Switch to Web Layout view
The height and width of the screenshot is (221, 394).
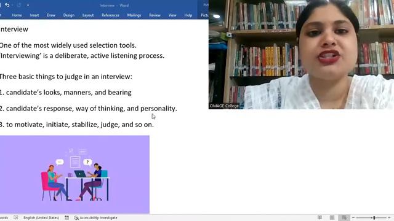pyautogui.click(x=344, y=217)
